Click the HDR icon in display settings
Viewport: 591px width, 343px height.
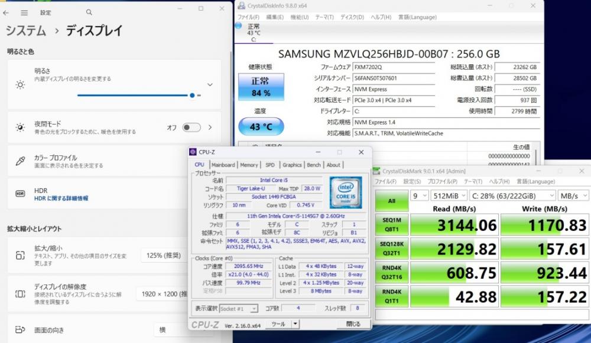(x=20, y=194)
